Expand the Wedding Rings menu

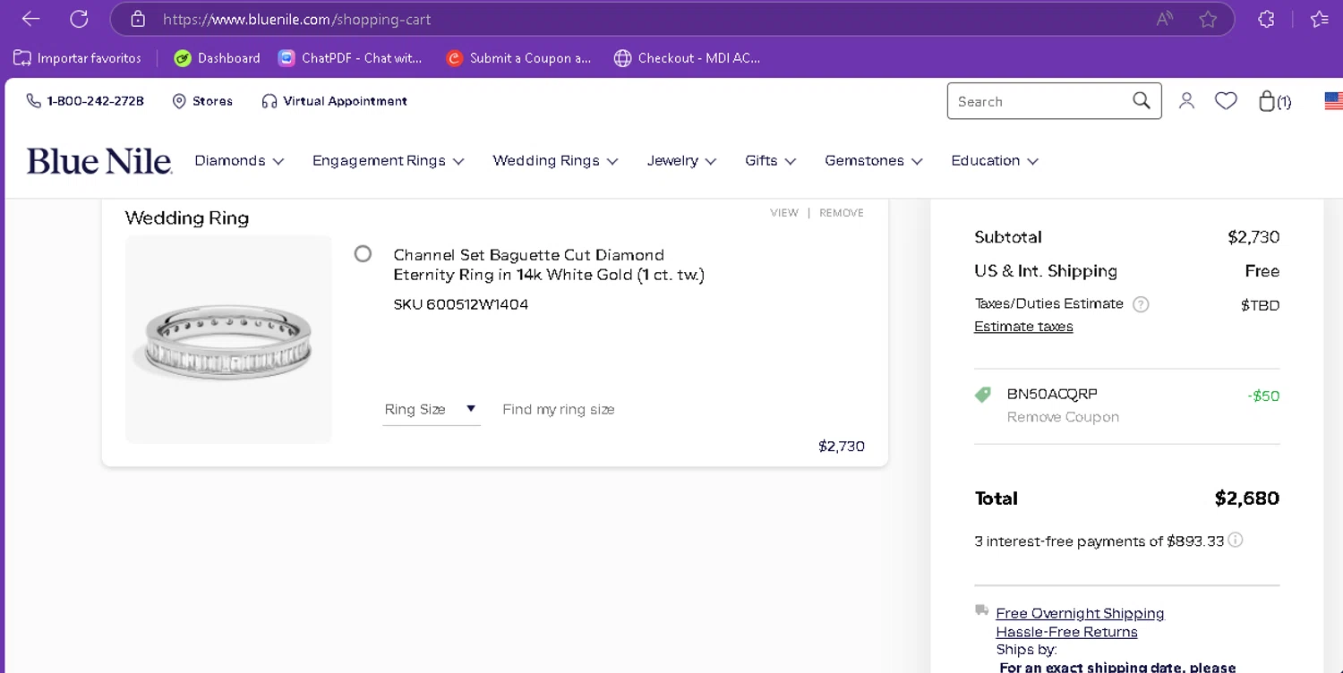[555, 161]
